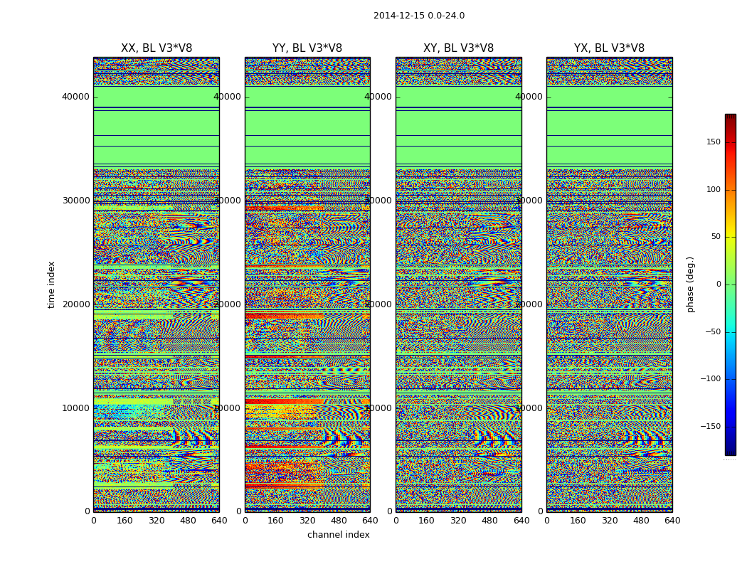Click YY panel x-tick '160'
Screen dimensions: 747x569
[x=276, y=521]
